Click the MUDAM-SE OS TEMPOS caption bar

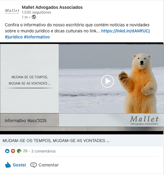(x=82, y=140)
